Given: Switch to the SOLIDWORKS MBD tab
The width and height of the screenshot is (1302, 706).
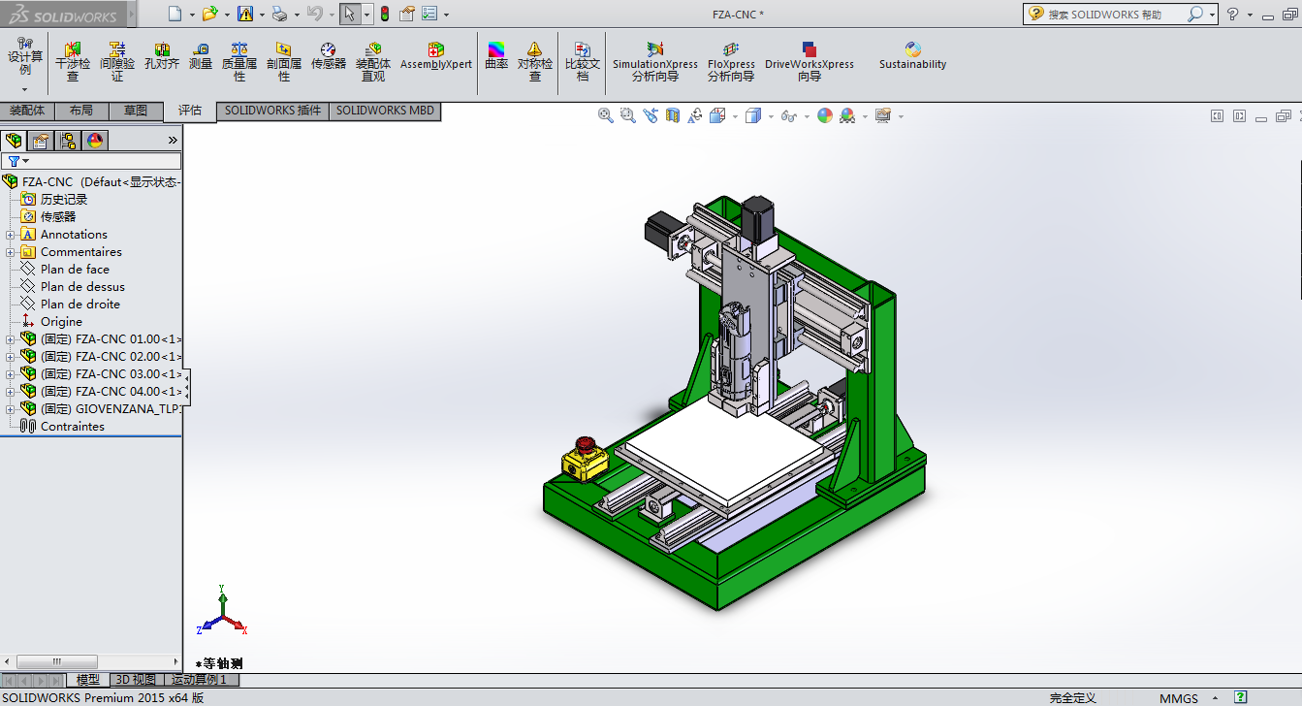Looking at the screenshot, I should 385,111.
